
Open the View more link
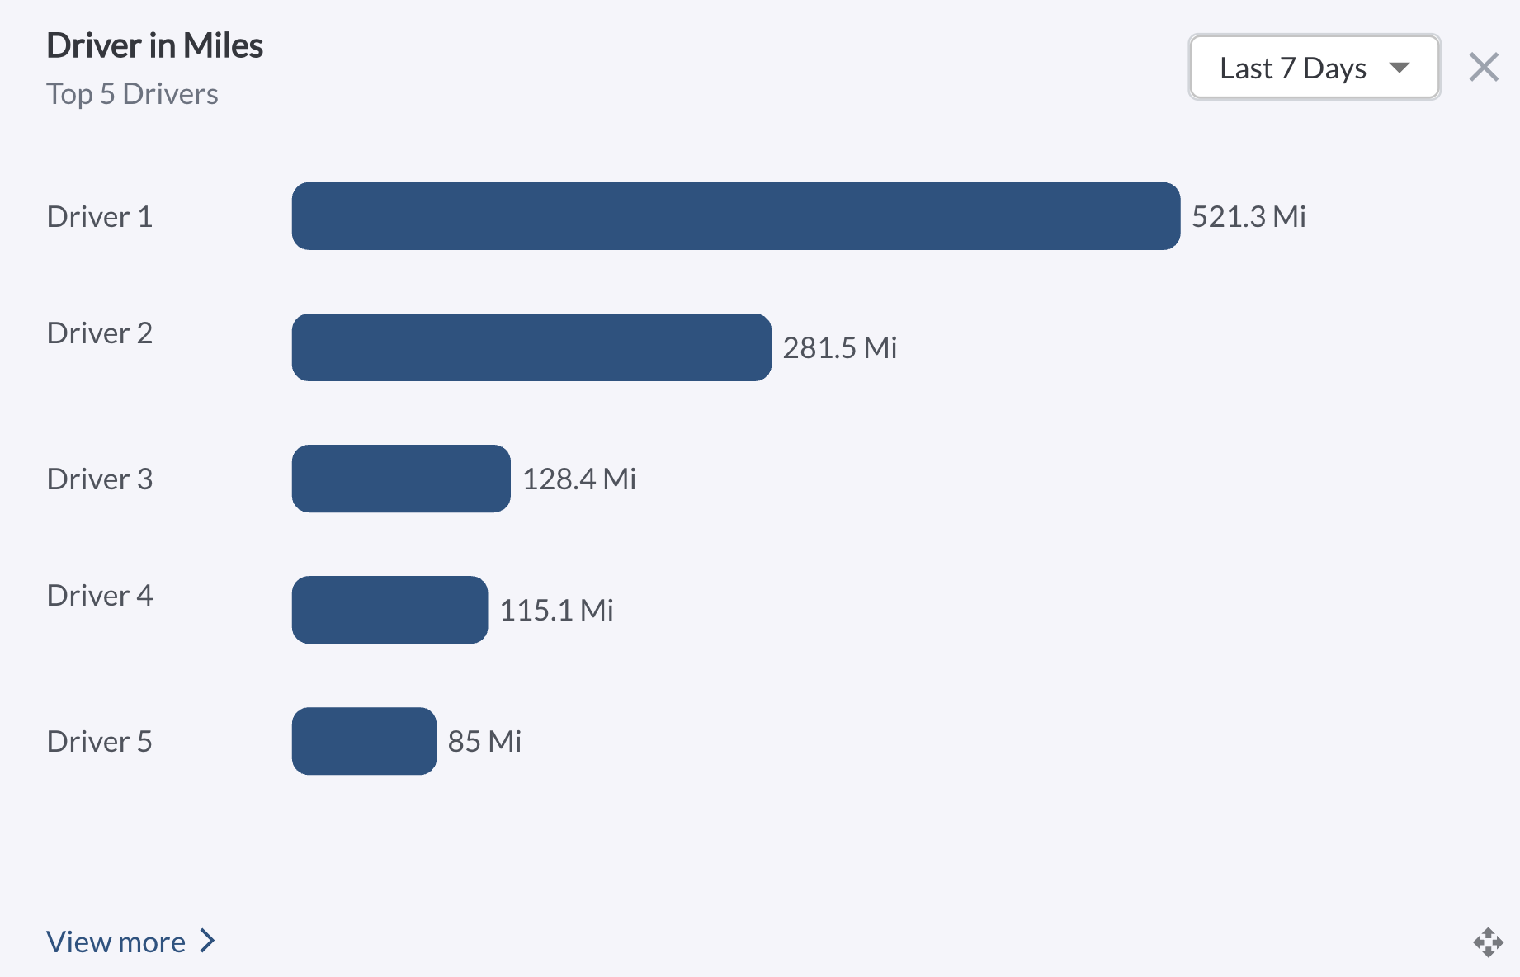tap(116, 942)
